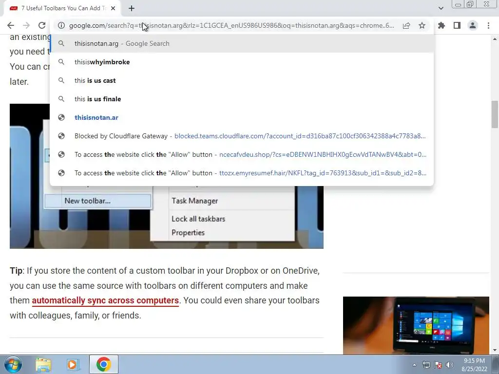Bookmark this tab with the star
The image size is (499, 374).
[x=422, y=25]
